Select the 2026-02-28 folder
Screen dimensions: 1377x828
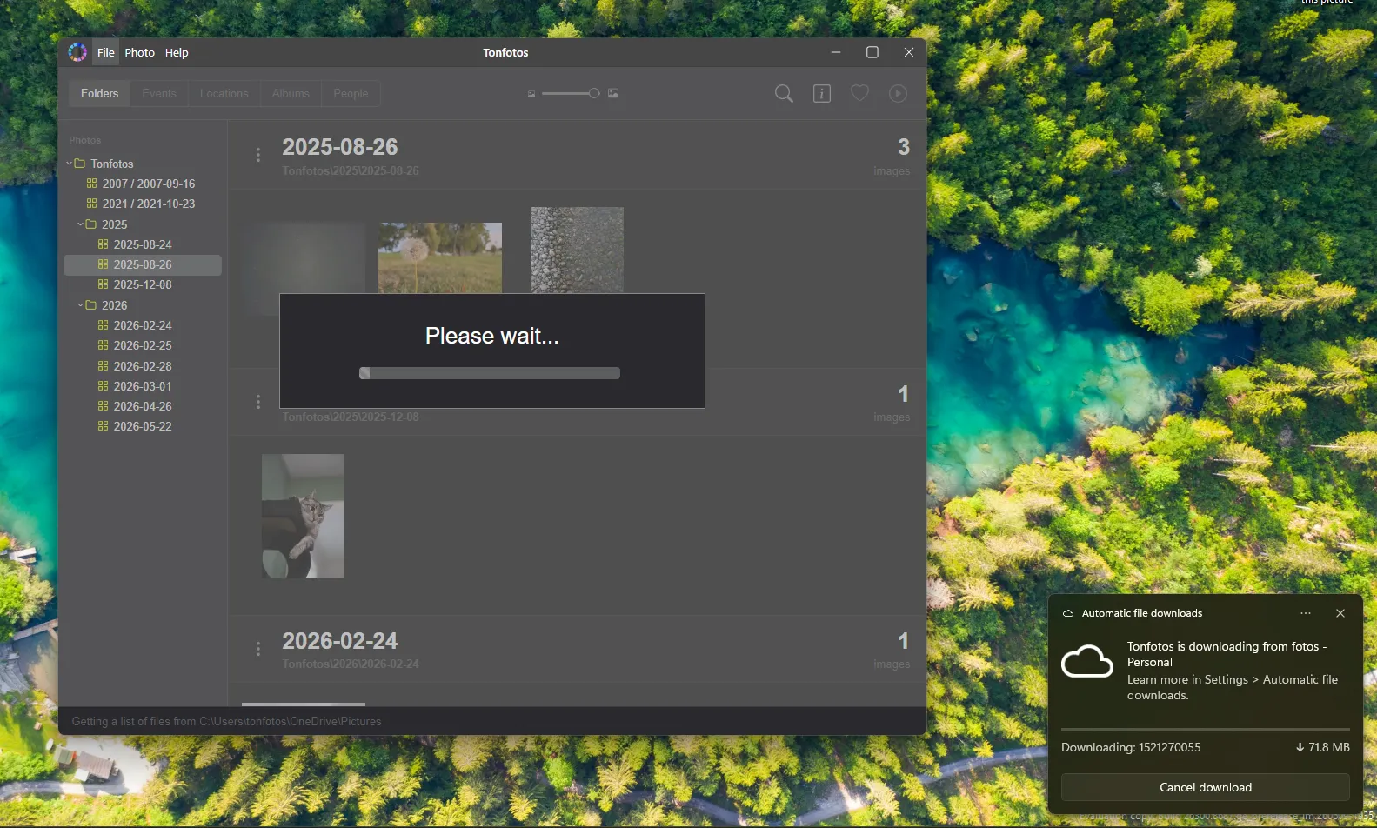pyautogui.click(x=143, y=366)
